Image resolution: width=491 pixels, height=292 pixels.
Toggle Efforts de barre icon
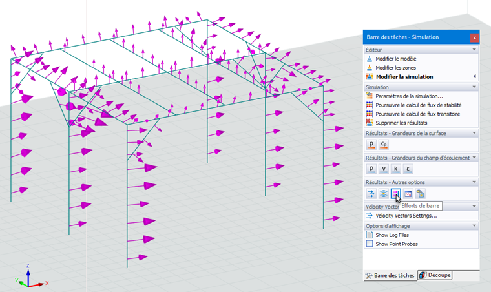(x=396, y=194)
